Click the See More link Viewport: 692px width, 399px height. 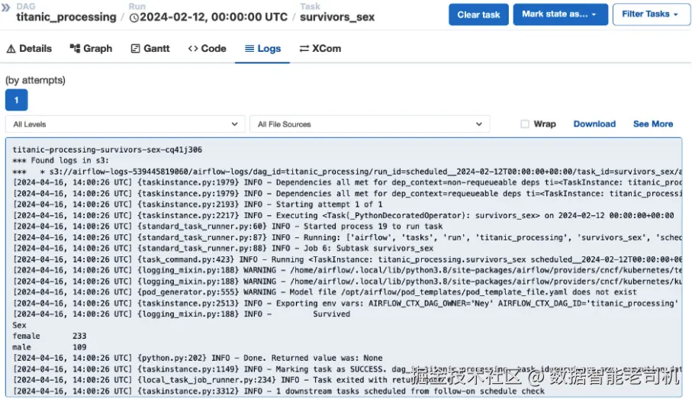coord(653,124)
